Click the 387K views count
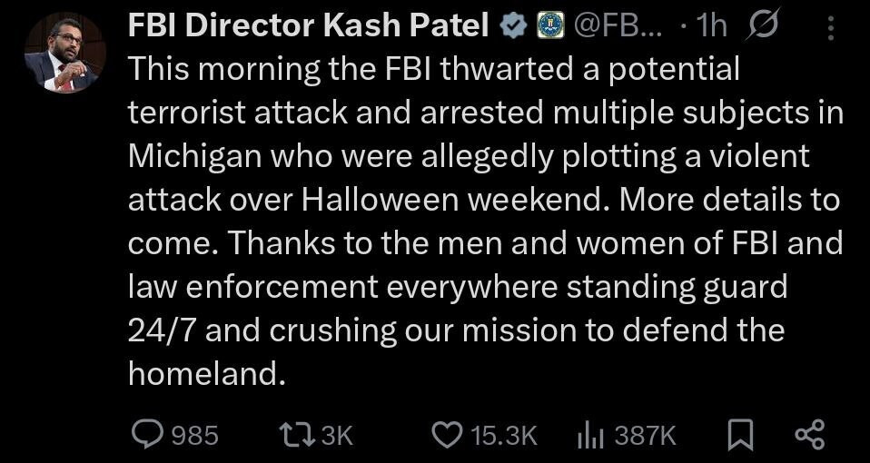The image size is (870, 463). coord(646,436)
